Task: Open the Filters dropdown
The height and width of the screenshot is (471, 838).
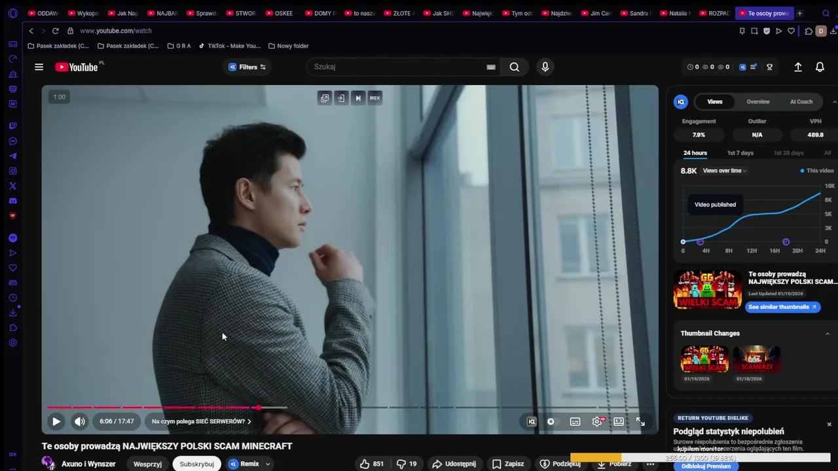Action: [247, 67]
